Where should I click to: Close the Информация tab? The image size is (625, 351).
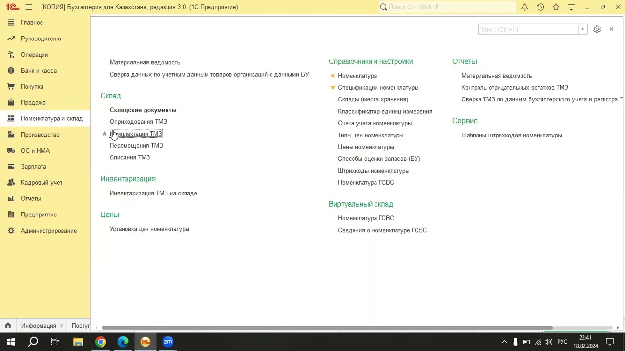(x=62, y=326)
